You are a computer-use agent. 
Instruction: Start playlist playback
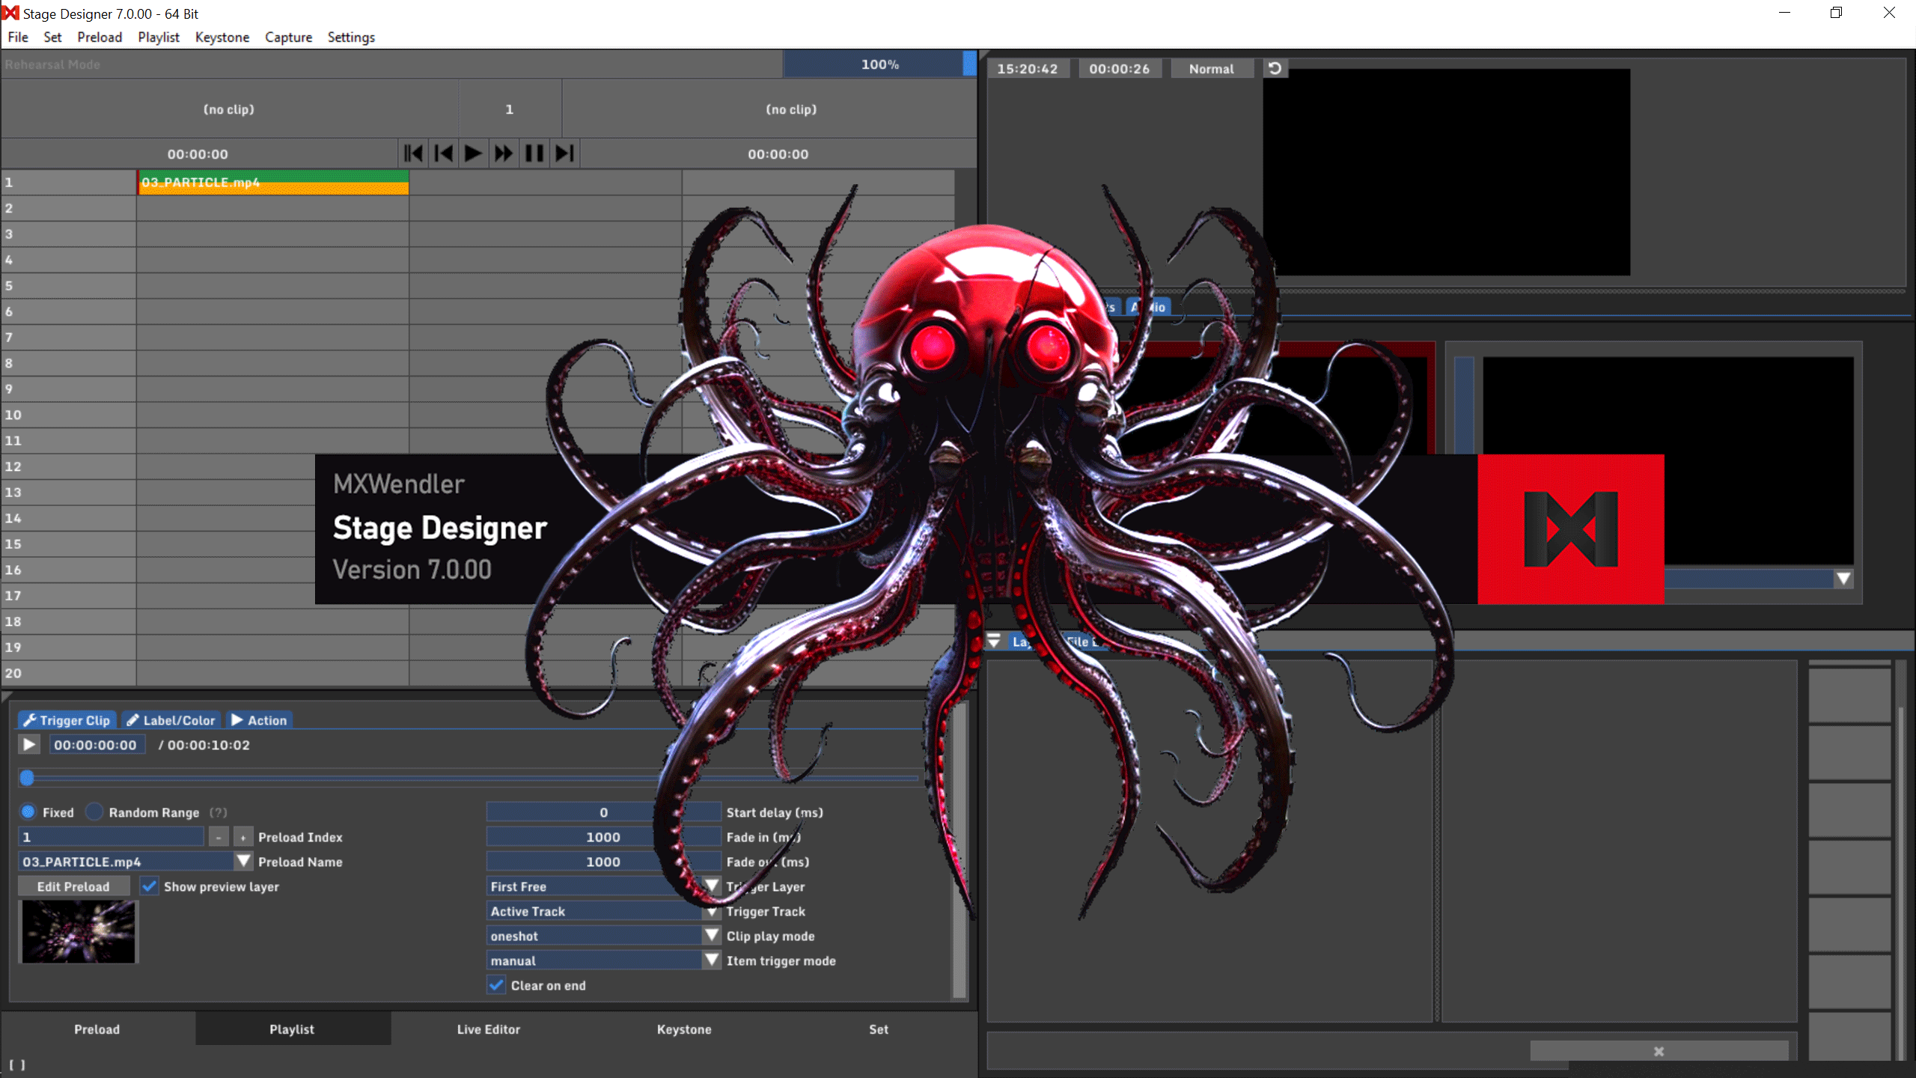[473, 153]
